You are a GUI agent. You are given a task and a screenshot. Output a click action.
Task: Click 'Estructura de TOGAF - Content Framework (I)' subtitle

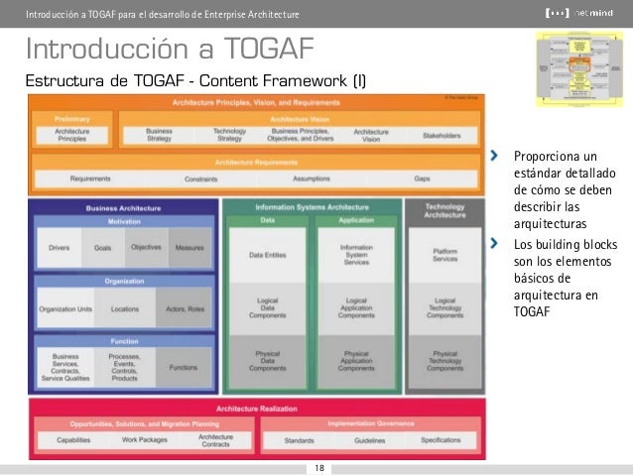tap(195, 80)
